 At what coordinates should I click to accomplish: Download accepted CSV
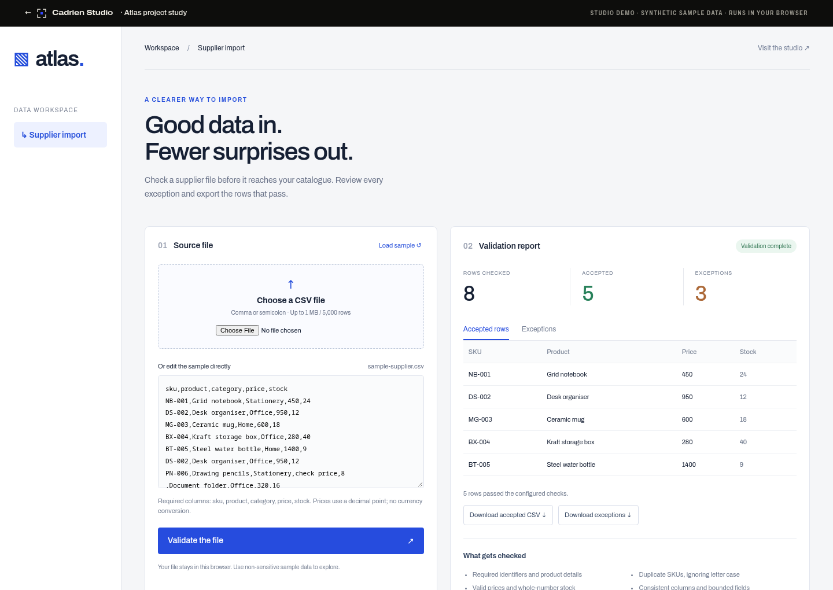pos(508,515)
